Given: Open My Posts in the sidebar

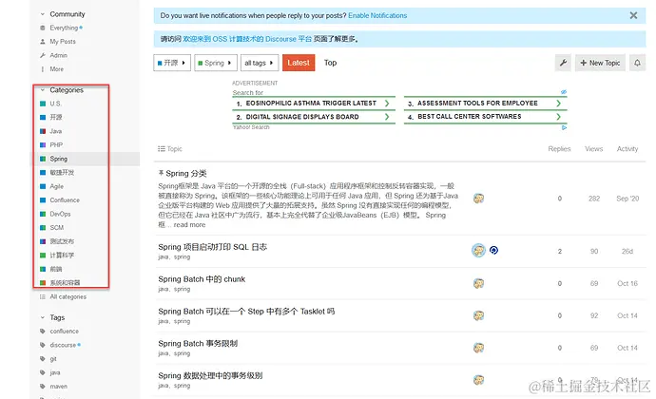Looking at the screenshot, I should (63, 42).
